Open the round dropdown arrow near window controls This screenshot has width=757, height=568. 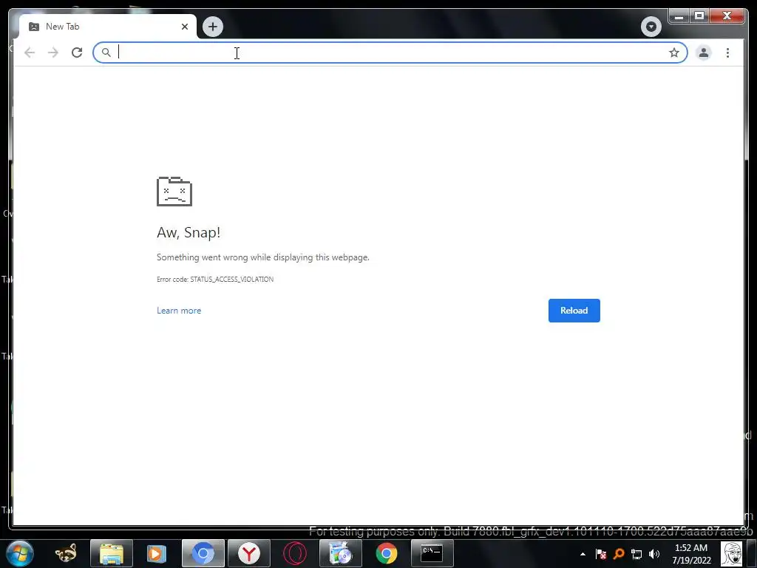(x=651, y=27)
